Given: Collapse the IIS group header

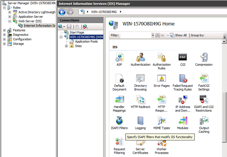Looking at the screenshot, I should click(115, 47).
